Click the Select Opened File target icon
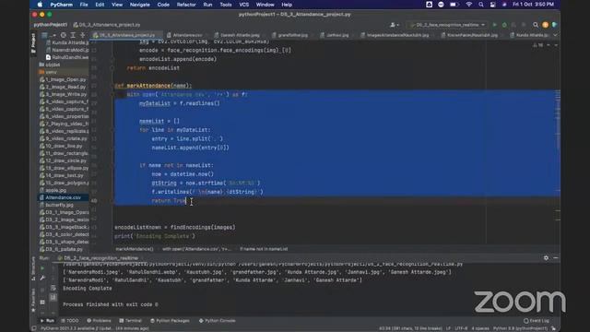 click(64, 35)
